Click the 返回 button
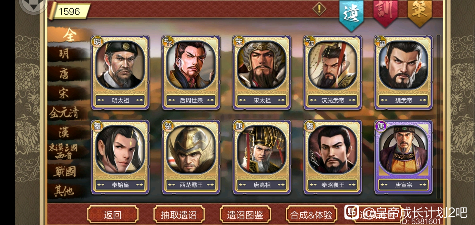 coord(113,215)
